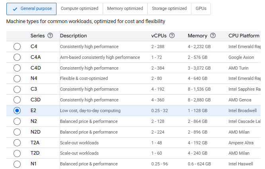Pick the N4 flexible series option
Screen dimensions: 265x169
click(17, 79)
